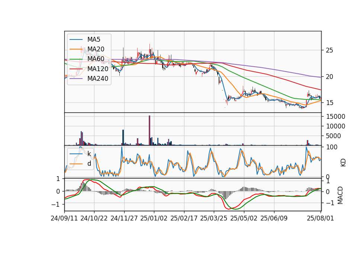This screenshot has height=257, width=357.
Task: Select the 'k' label in KD legend
Action: pos(89,154)
